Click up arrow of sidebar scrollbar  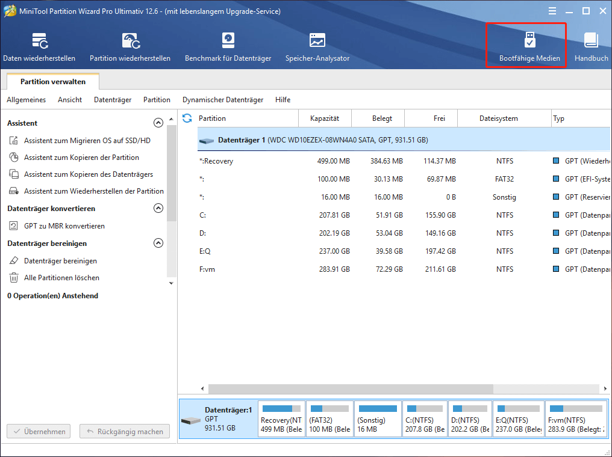pyautogui.click(x=171, y=119)
